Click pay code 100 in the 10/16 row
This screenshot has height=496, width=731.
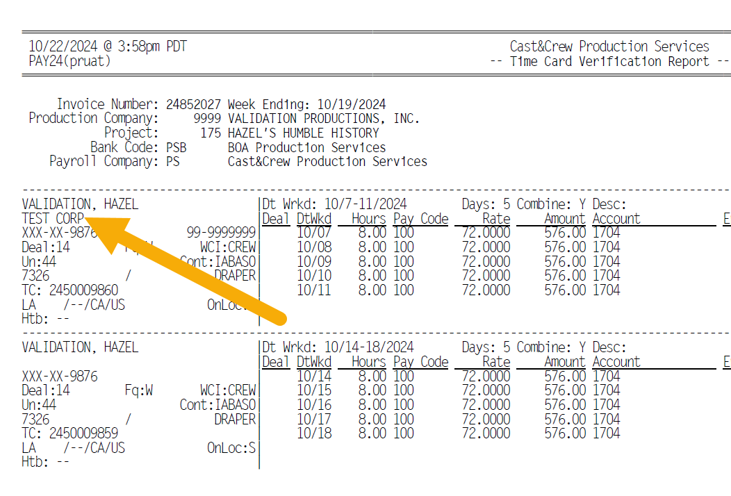(x=404, y=404)
